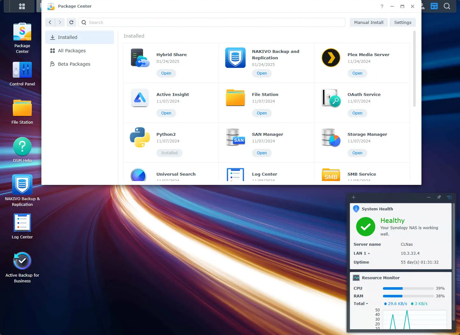460x335 pixels.
Task: Click the Storage Manager package icon
Action: coord(331,137)
